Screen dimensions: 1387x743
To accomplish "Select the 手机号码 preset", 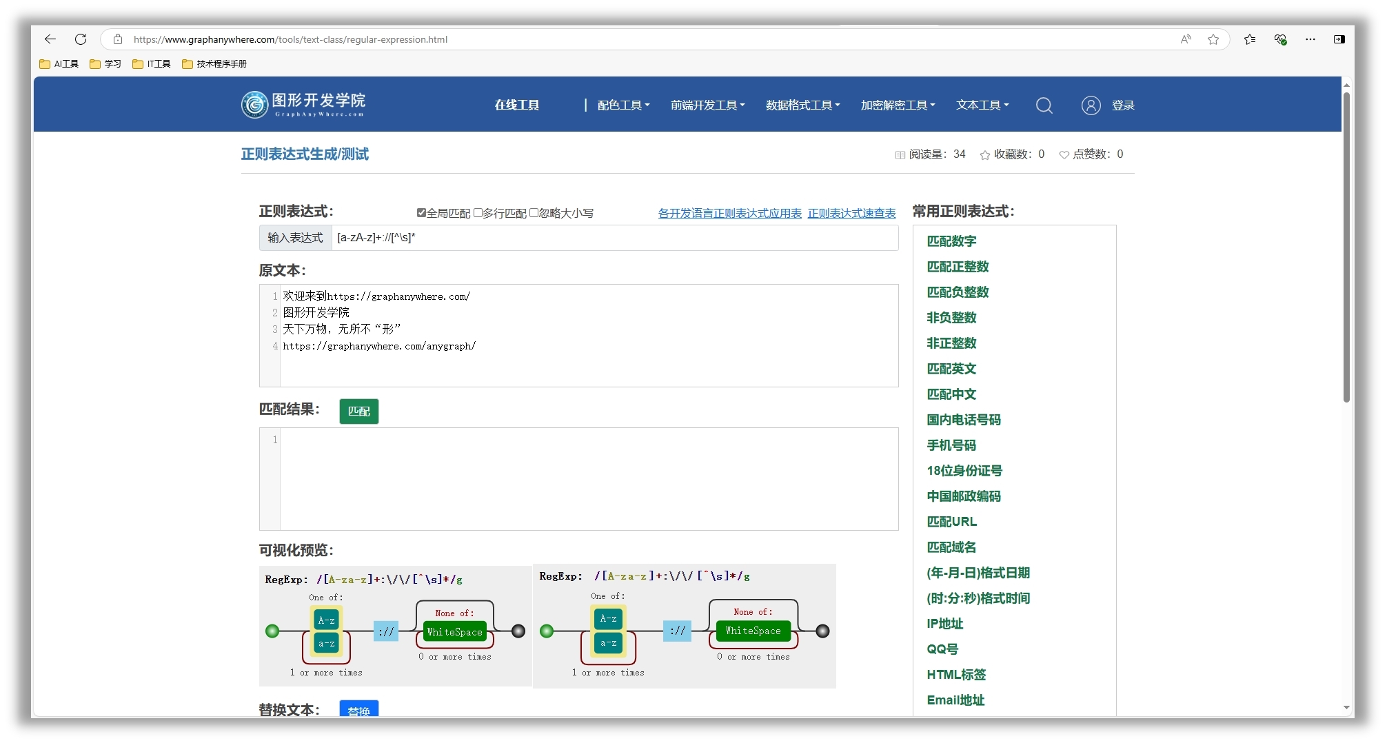I will tap(951, 445).
